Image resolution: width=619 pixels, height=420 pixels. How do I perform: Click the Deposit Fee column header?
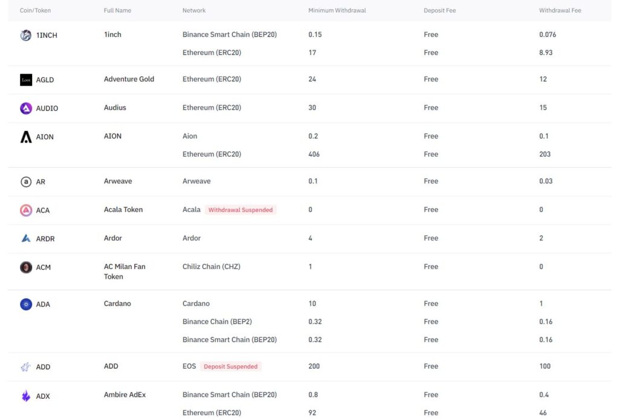439,10
